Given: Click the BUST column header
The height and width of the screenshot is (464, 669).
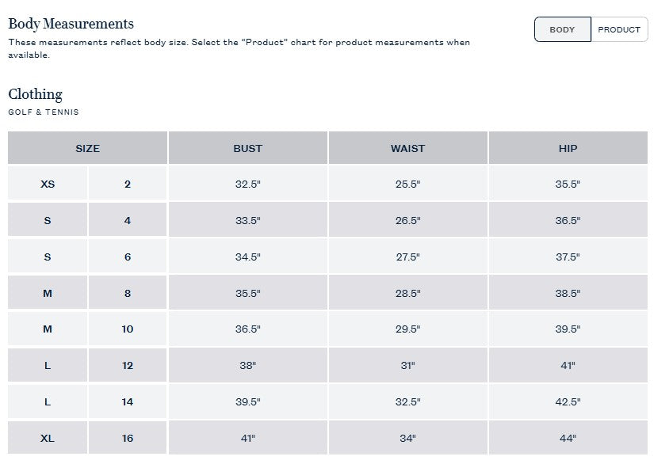Looking at the screenshot, I should 248,148.
